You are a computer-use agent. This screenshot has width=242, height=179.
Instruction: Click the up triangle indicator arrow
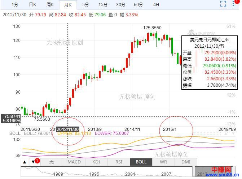(x=25, y=162)
